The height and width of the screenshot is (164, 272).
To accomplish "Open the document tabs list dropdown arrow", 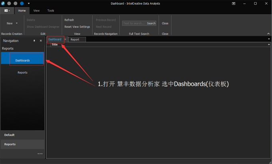I will coord(269,39).
